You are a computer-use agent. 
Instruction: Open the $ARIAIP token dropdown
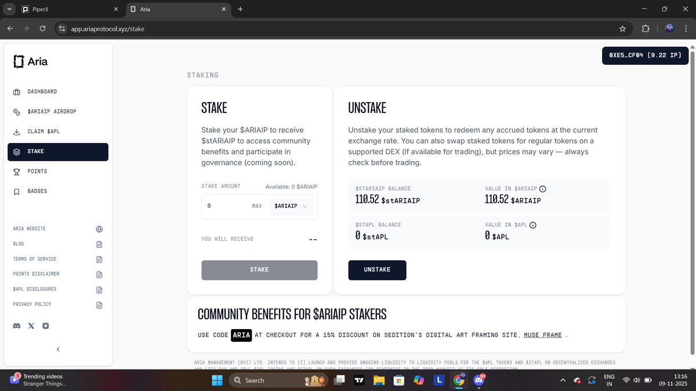coord(291,206)
